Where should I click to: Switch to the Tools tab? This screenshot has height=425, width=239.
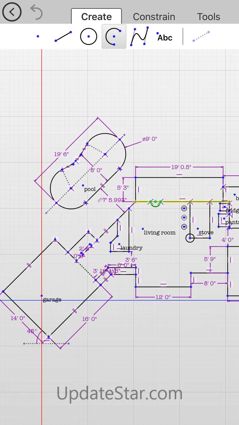click(209, 17)
